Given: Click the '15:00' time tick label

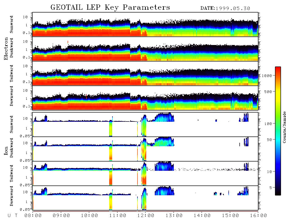Looking at the screenshot, I should point(230,215).
